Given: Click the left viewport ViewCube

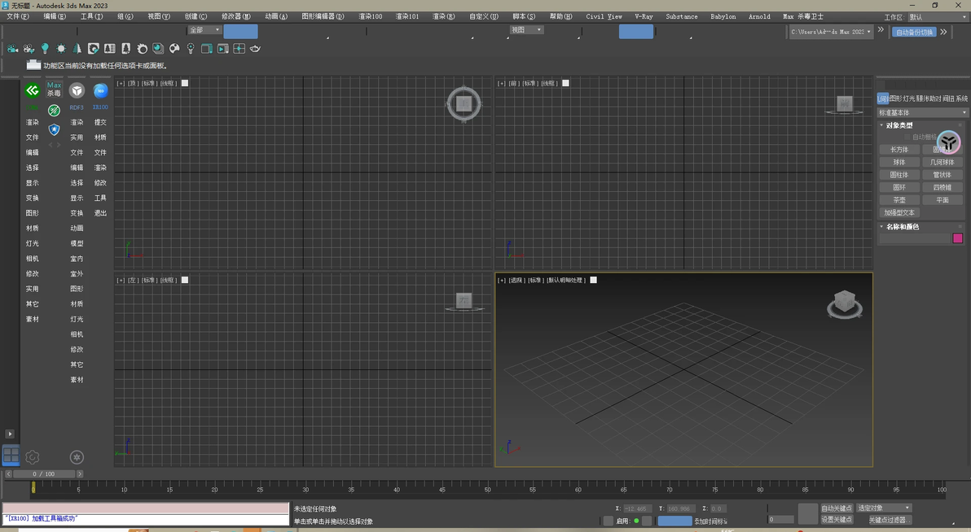Looking at the screenshot, I should (x=464, y=301).
